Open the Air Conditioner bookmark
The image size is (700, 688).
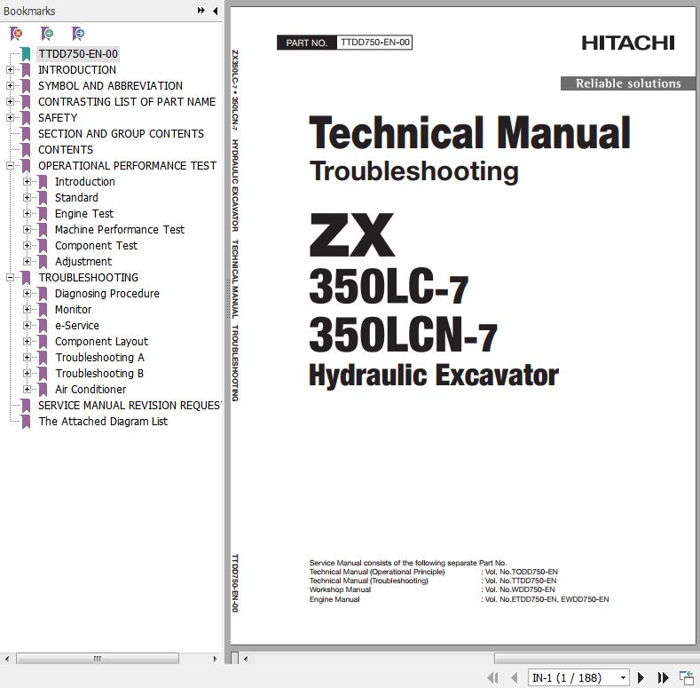(90, 390)
